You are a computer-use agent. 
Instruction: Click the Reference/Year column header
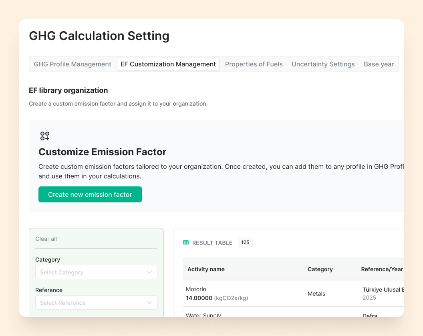coord(382,269)
